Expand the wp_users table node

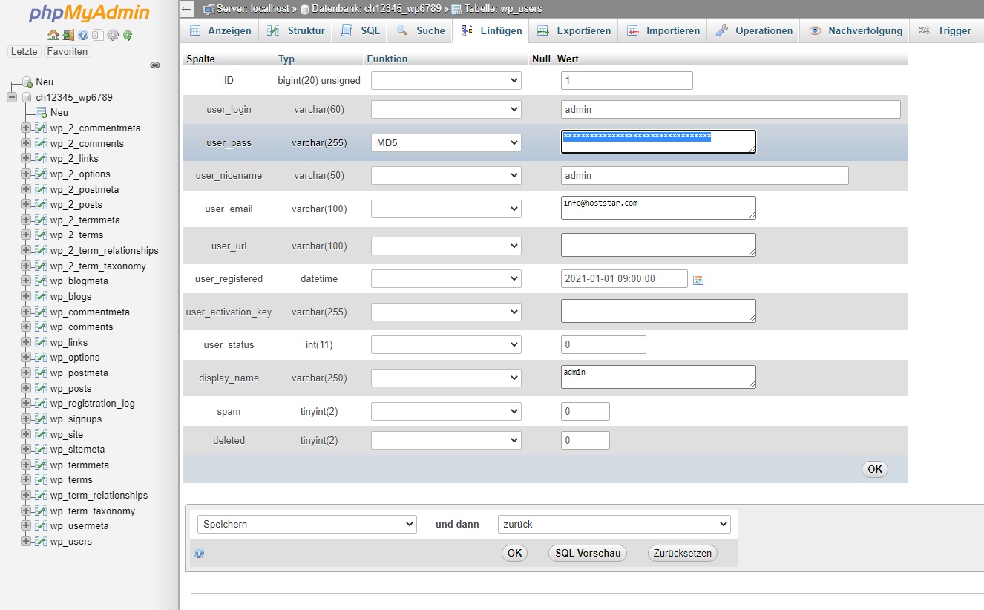(x=26, y=541)
